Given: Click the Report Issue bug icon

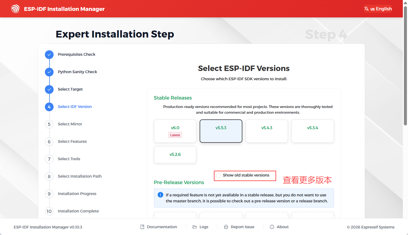Looking at the screenshot, I should pyautogui.click(x=226, y=227).
